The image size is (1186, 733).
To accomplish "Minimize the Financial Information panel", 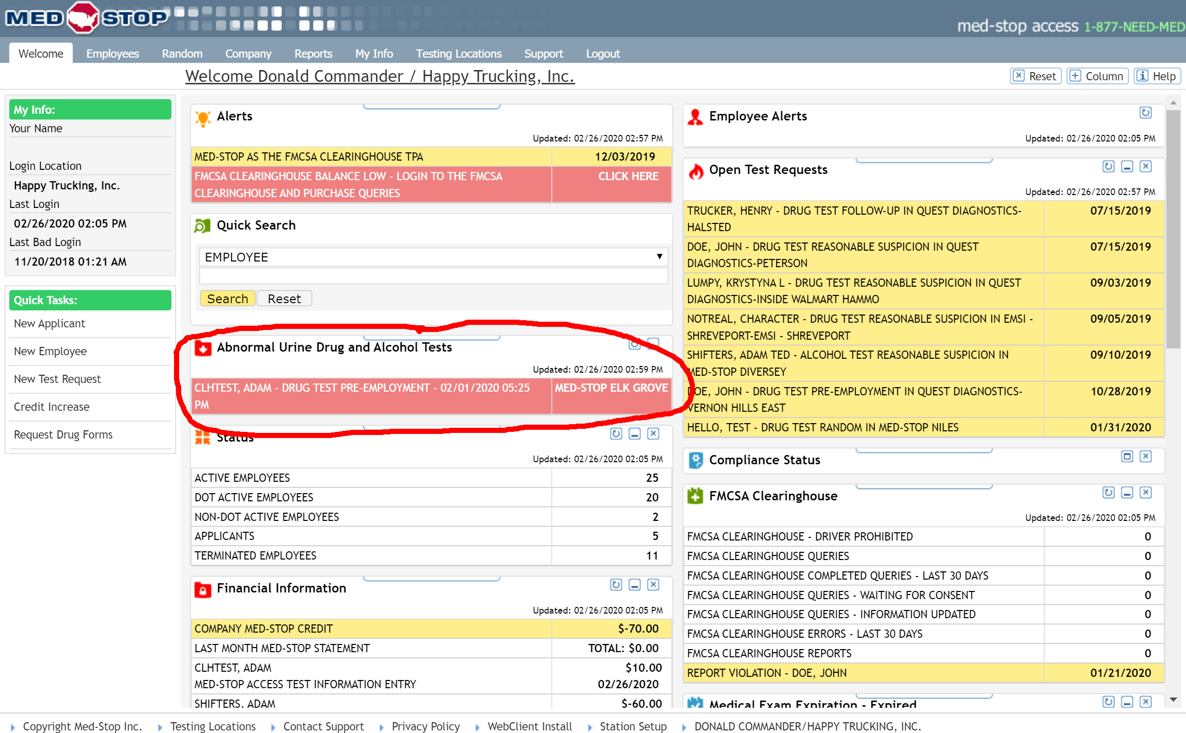I will tap(635, 585).
